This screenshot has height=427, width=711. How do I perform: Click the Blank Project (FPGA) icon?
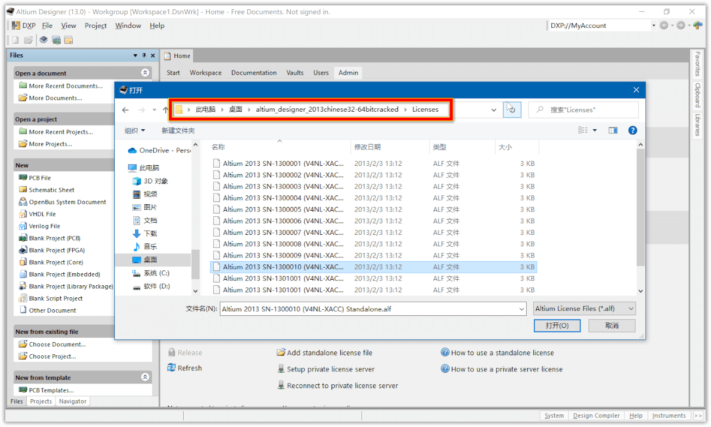coord(23,250)
